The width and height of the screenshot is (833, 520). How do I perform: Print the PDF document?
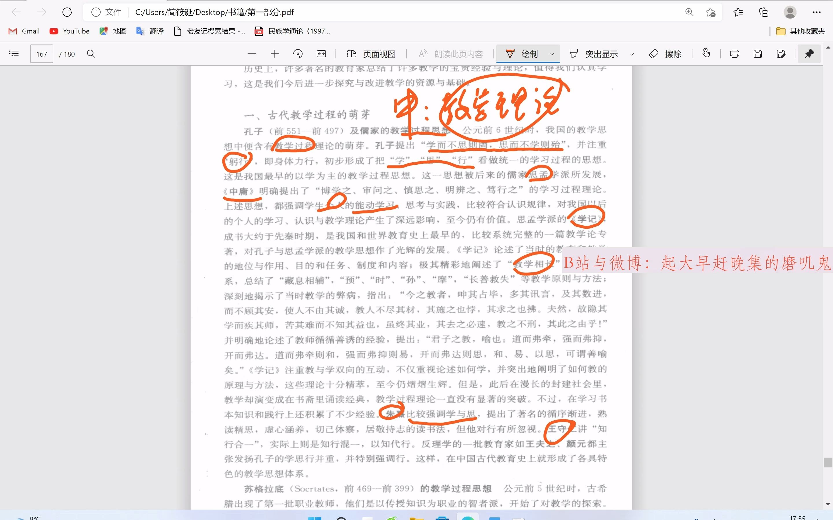tap(735, 54)
